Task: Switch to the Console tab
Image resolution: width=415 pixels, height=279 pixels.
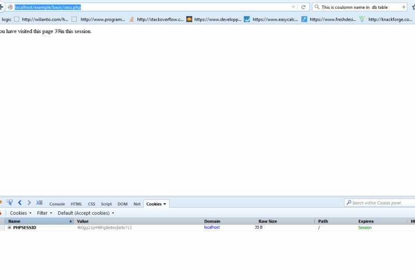Action: (57, 204)
